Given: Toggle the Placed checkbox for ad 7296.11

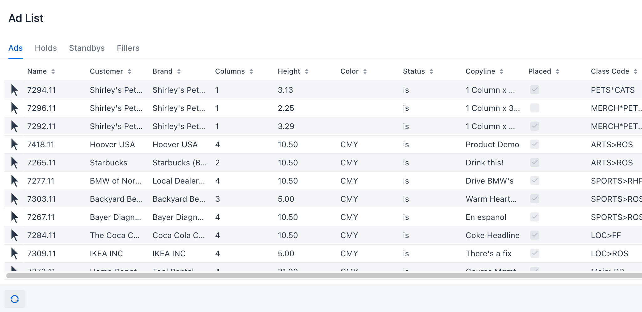Looking at the screenshot, I should coord(535,108).
